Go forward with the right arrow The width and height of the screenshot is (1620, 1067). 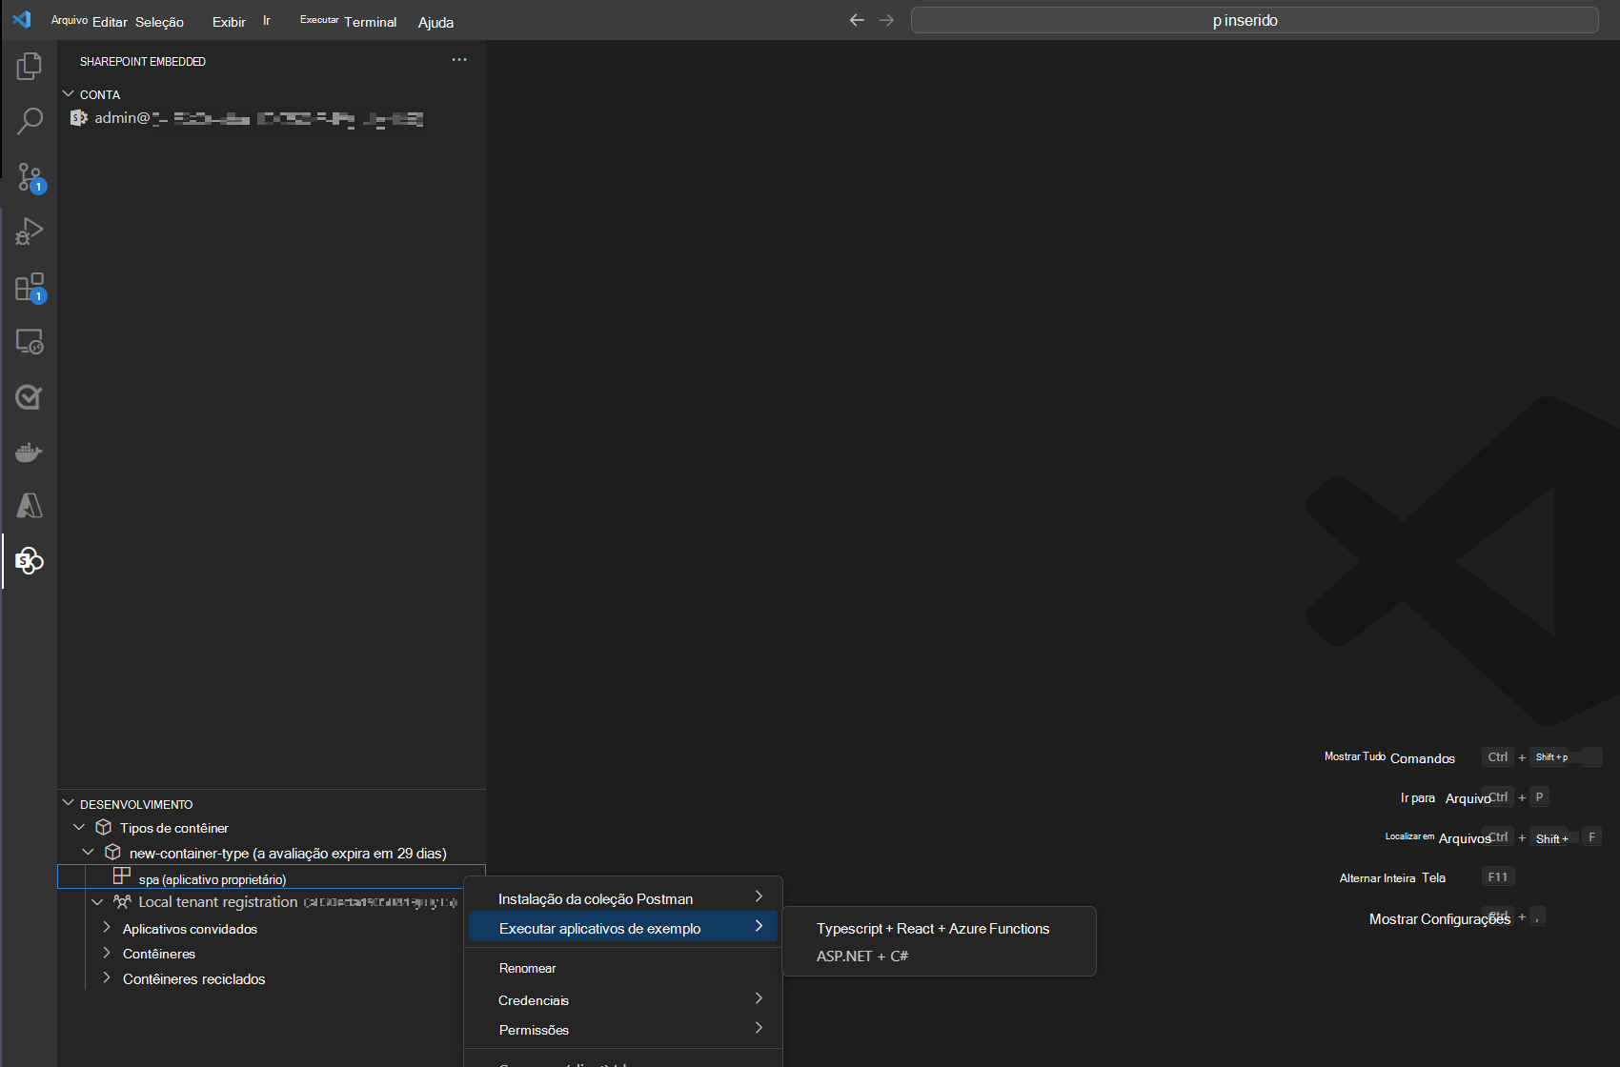886,20
